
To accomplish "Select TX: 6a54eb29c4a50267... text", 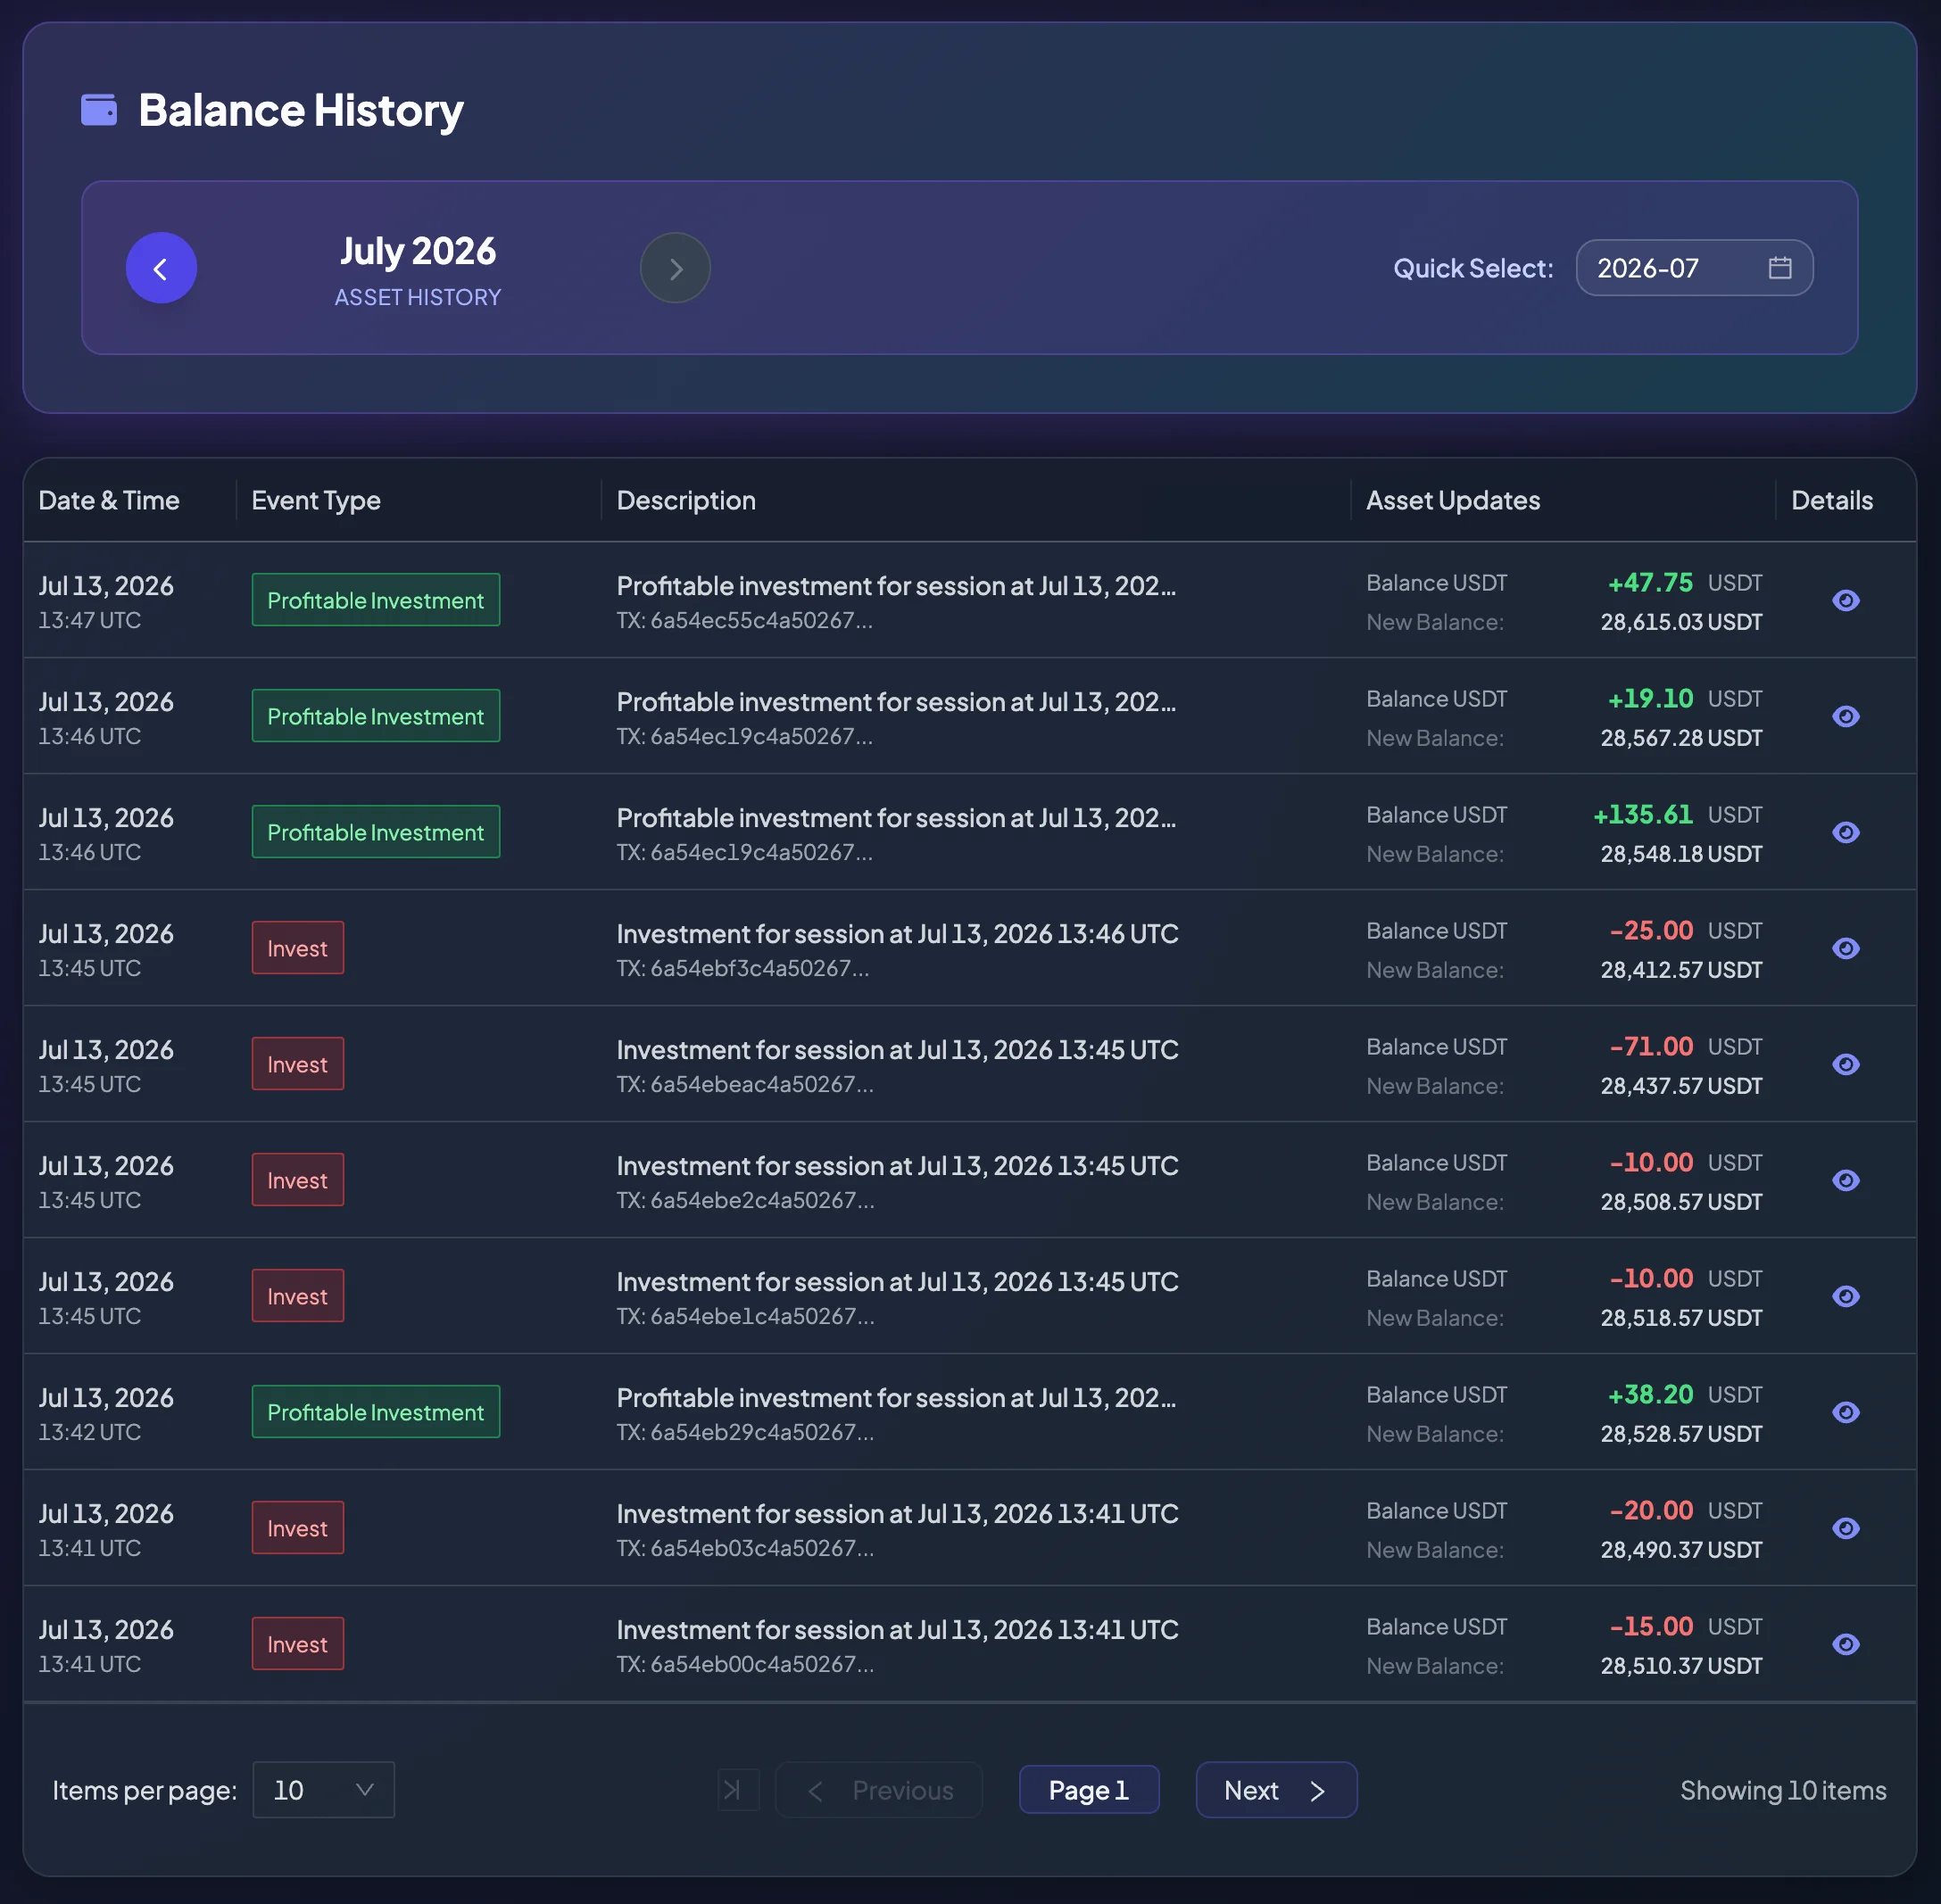I will click(745, 1432).
